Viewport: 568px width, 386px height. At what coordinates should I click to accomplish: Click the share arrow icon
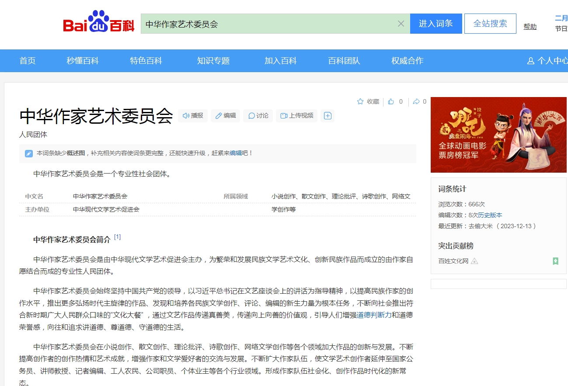[416, 101]
